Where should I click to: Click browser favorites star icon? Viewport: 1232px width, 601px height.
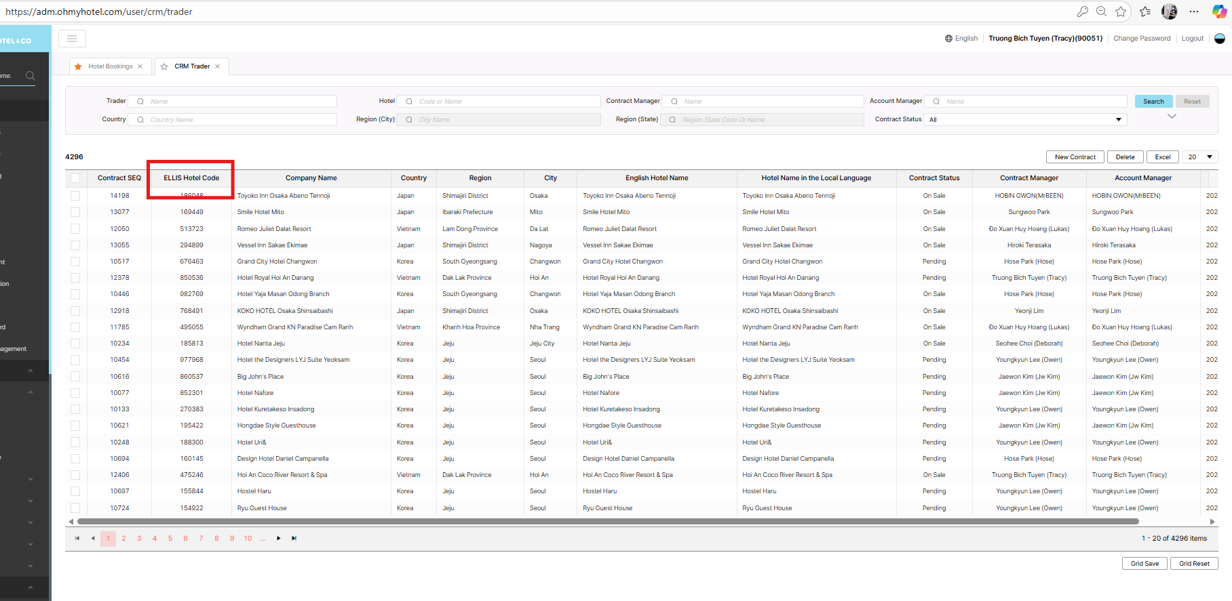click(1121, 12)
